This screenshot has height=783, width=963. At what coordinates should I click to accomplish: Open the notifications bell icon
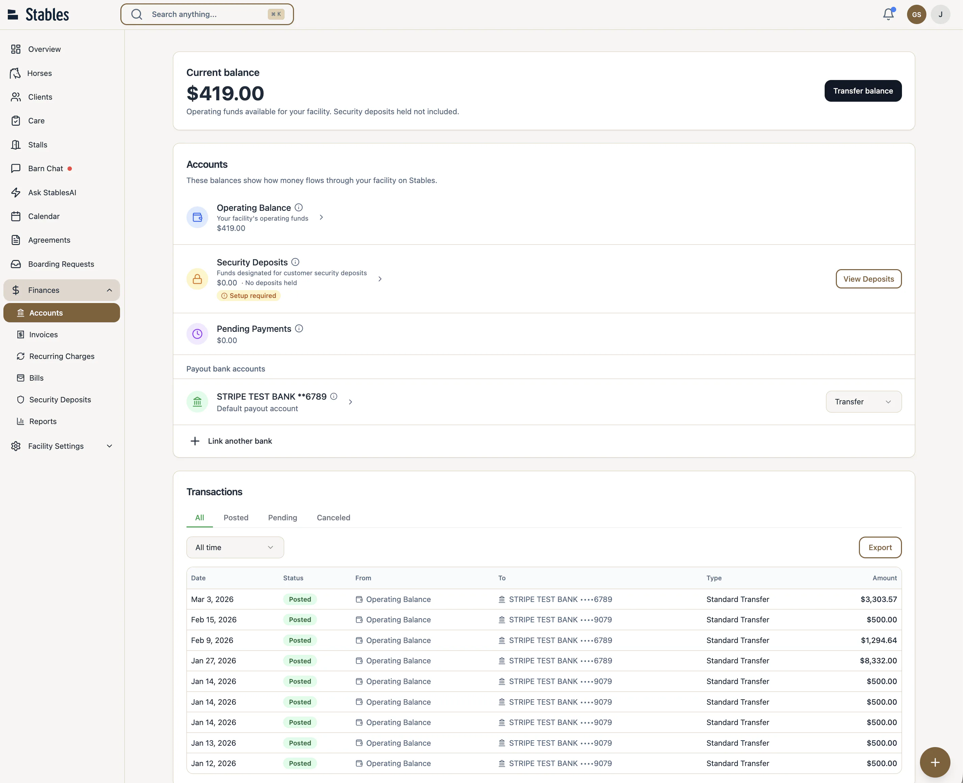click(888, 15)
